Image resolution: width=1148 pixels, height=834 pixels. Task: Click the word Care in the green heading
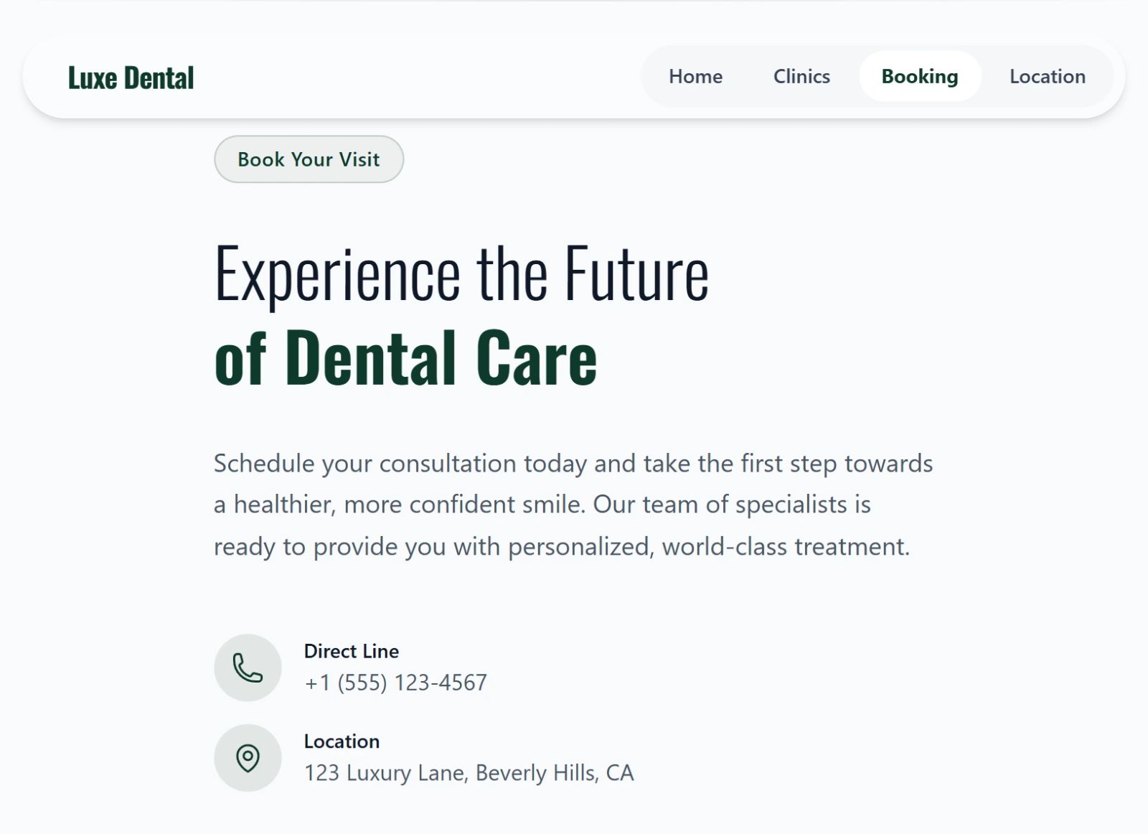537,357
